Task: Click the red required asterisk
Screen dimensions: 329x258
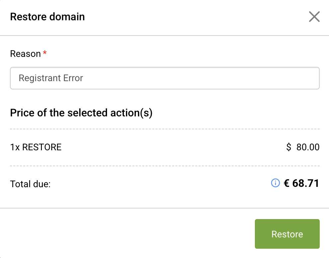Action: click(45, 53)
